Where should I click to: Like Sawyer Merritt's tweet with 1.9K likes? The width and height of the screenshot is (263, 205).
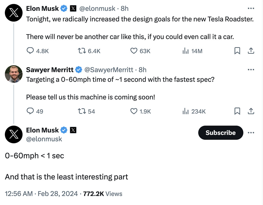134,111
